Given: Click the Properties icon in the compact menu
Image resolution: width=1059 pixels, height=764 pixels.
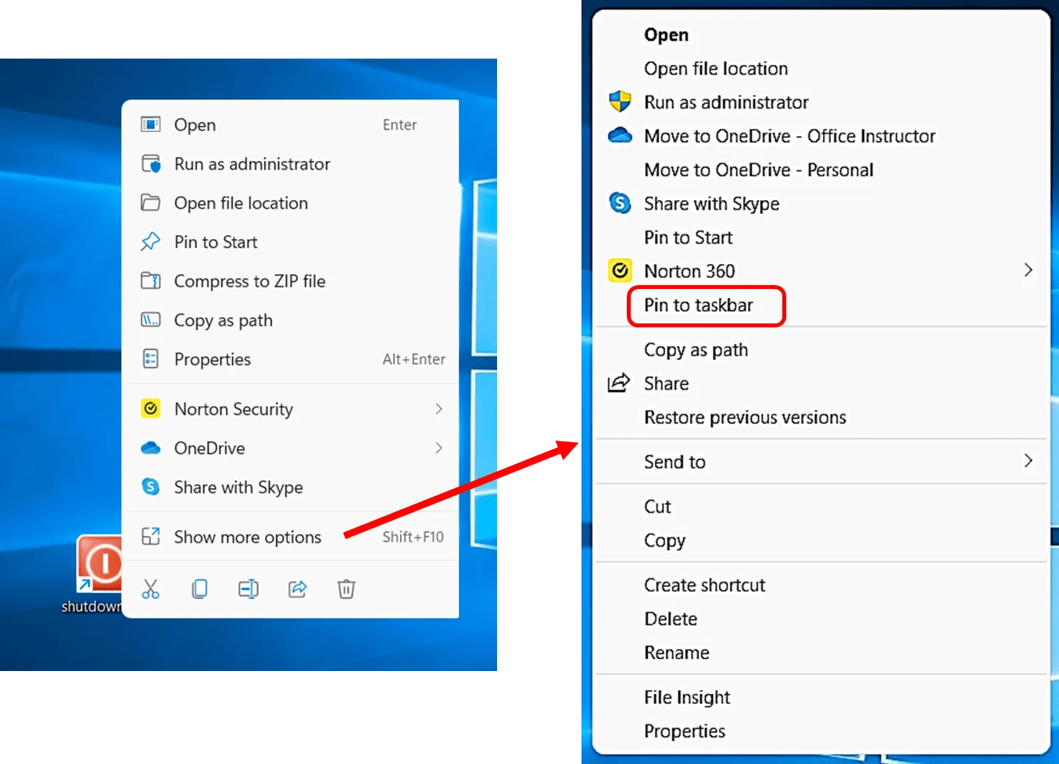Looking at the screenshot, I should tap(151, 359).
